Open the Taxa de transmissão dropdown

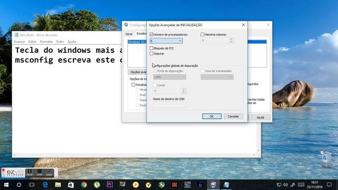pyautogui.click(x=217, y=77)
